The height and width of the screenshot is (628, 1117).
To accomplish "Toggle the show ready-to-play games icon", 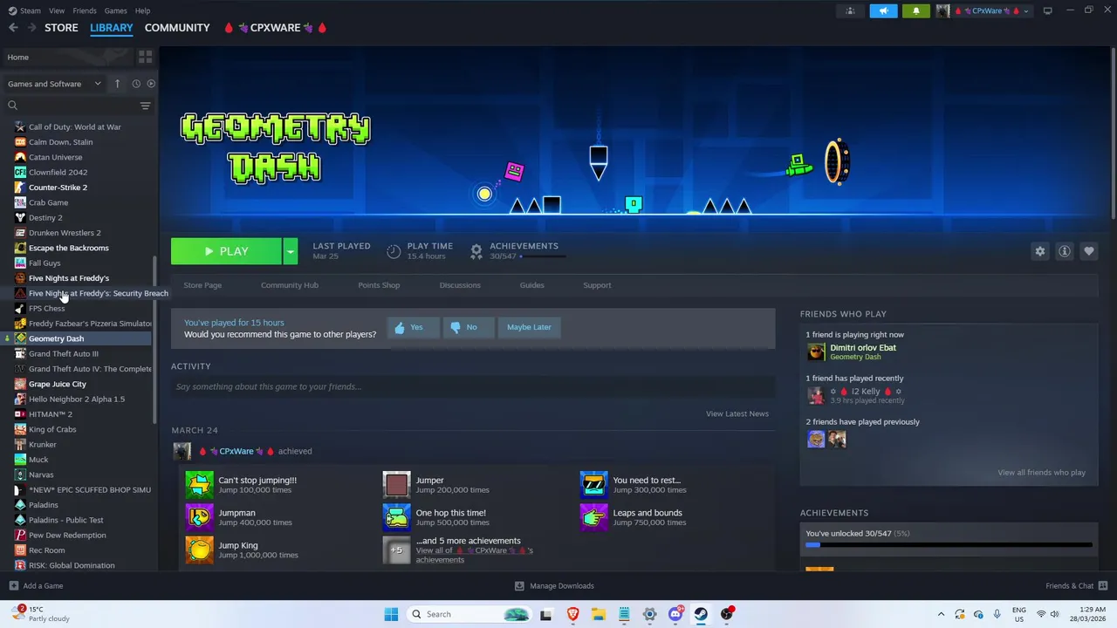I will (x=151, y=84).
